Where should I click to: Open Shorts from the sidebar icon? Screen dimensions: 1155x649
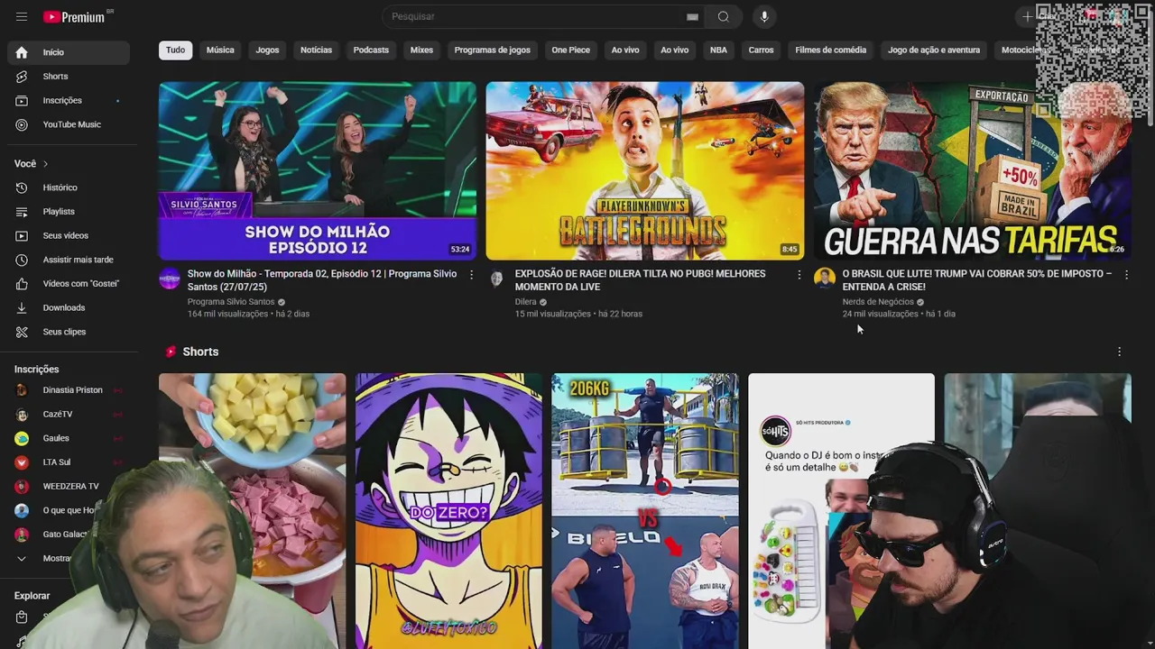click(22, 77)
